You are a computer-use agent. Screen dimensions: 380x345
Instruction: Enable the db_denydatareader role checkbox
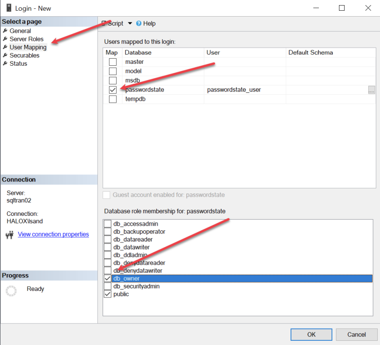point(108,263)
